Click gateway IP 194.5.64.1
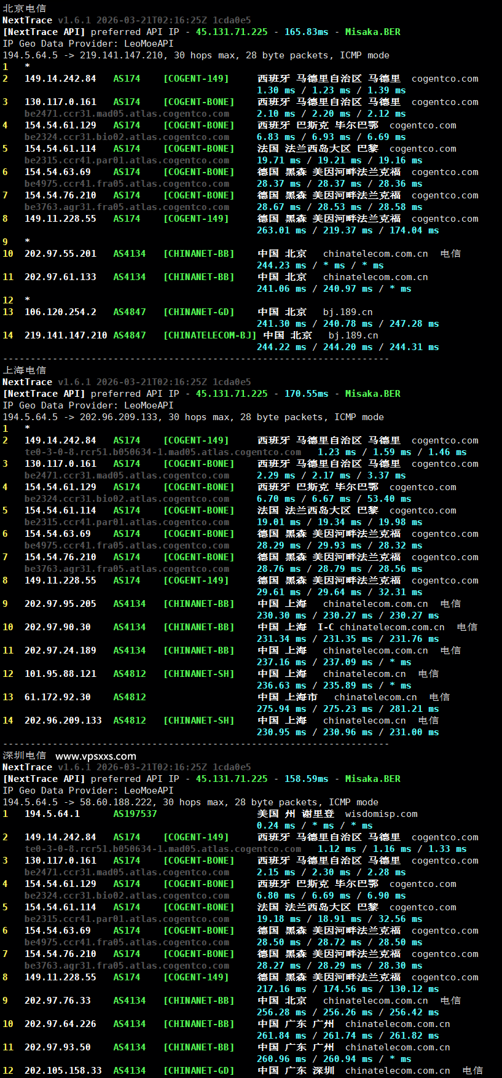 click(52, 814)
